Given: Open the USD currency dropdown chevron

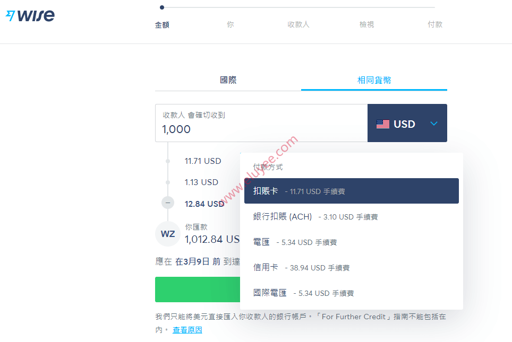Looking at the screenshot, I should pos(434,124).
